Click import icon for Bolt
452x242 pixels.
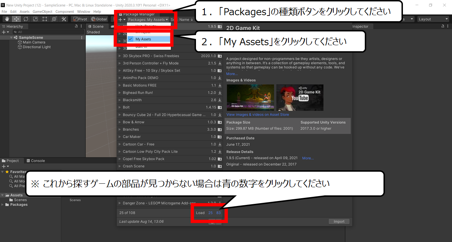[x=220, y=107]
